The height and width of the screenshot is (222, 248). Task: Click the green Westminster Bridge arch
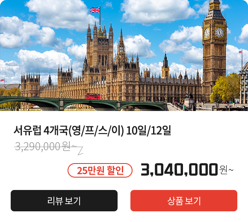click(x=90, y=105)
